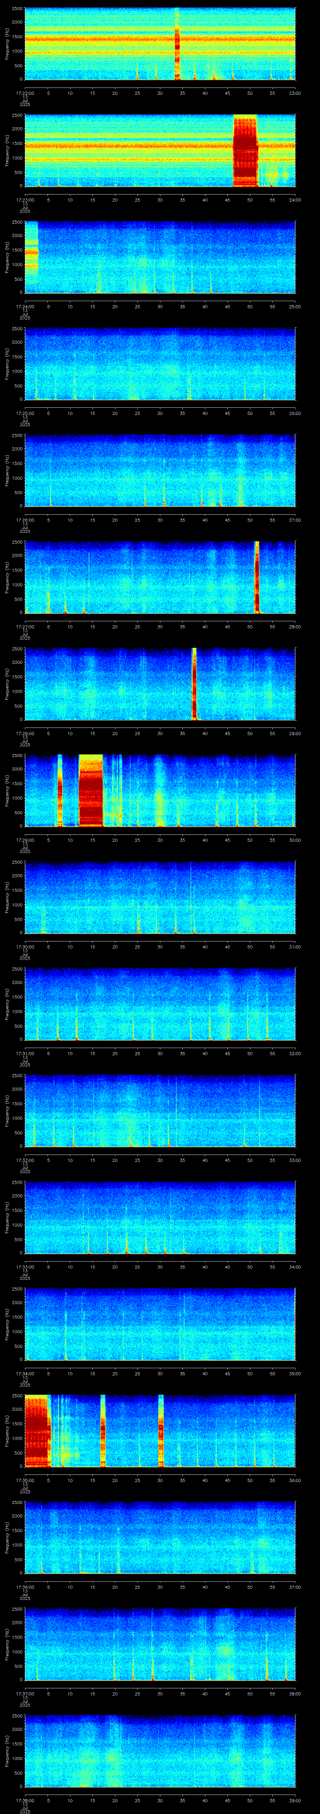Click the '17:32:00' start time label
The width and height of the screenshot is (320, 1814).
point(25,1160)
